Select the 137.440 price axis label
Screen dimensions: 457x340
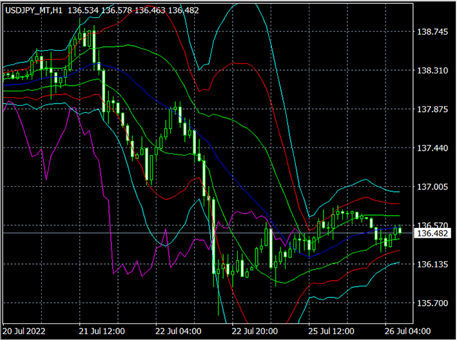(x=433, y=148)
